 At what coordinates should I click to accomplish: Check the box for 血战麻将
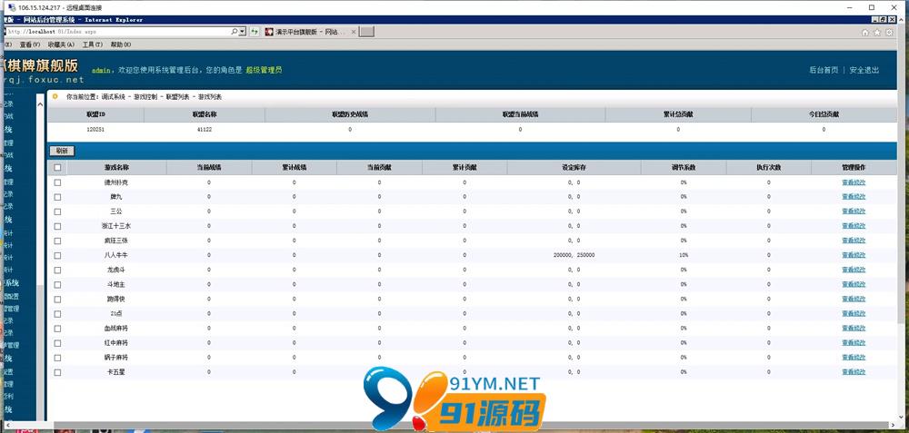coord(56,329)
